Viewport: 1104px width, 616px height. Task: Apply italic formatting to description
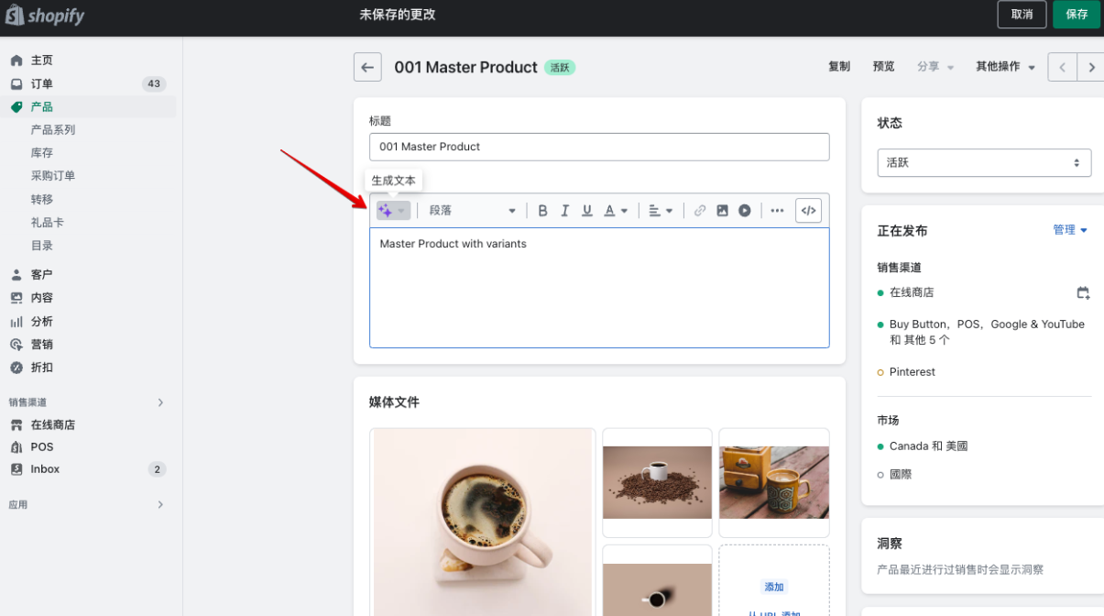[x=564, y=211]
